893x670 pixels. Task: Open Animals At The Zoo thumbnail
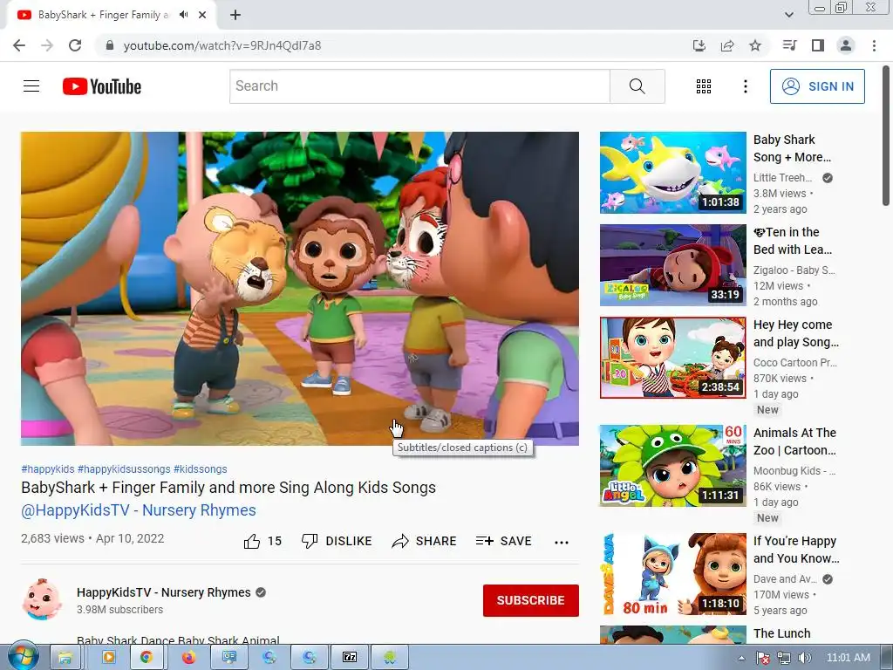pos(672,466)
